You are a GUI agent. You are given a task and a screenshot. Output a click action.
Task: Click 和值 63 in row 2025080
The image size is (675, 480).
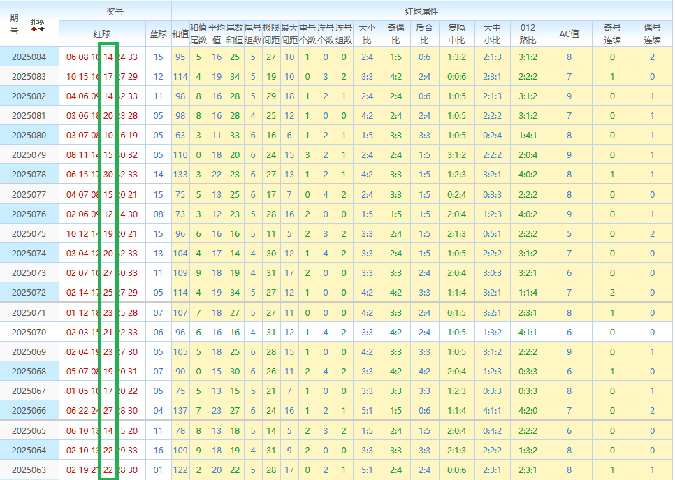pos(180,135)
